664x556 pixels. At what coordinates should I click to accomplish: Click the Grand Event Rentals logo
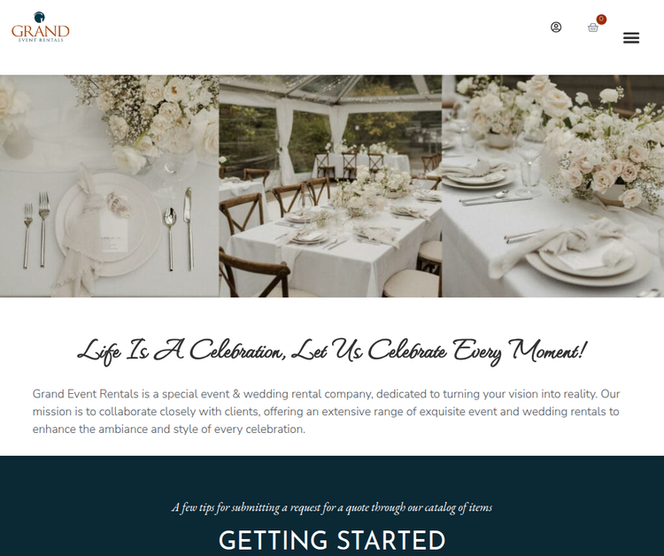coord(40,27)
